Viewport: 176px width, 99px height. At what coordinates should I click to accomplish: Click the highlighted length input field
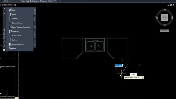[x=119, y=65]
